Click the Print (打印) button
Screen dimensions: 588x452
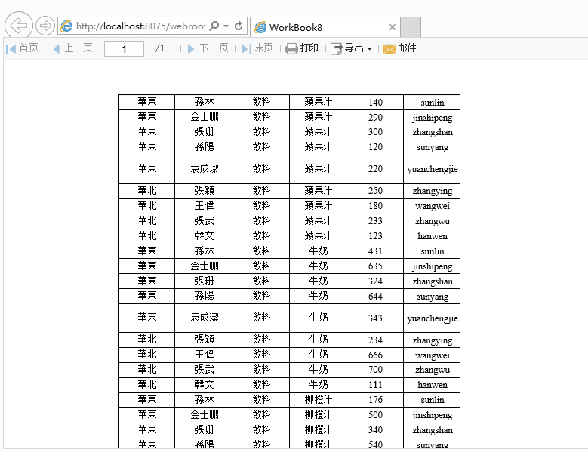302,48
